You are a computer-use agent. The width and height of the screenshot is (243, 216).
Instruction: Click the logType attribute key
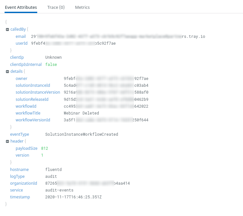click(17, 177)
